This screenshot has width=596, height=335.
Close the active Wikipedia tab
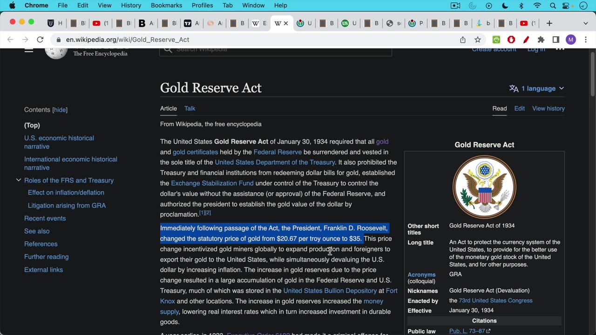pyautogui.click(x=286, y=23)
